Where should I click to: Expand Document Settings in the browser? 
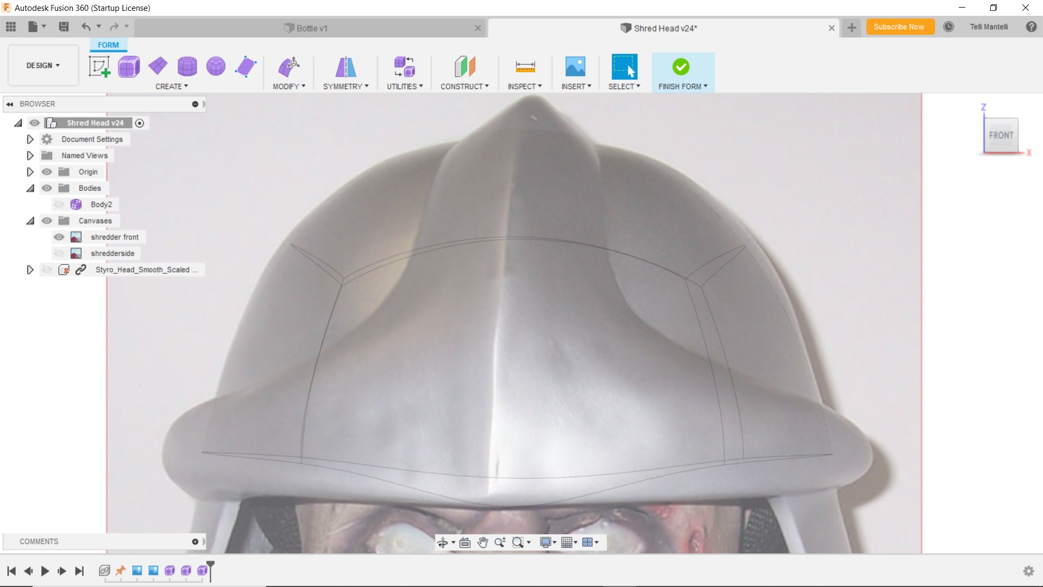30,139
